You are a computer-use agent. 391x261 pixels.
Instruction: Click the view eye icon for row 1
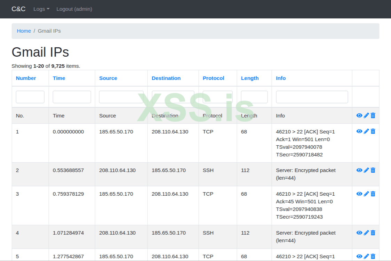pos(359,131)
